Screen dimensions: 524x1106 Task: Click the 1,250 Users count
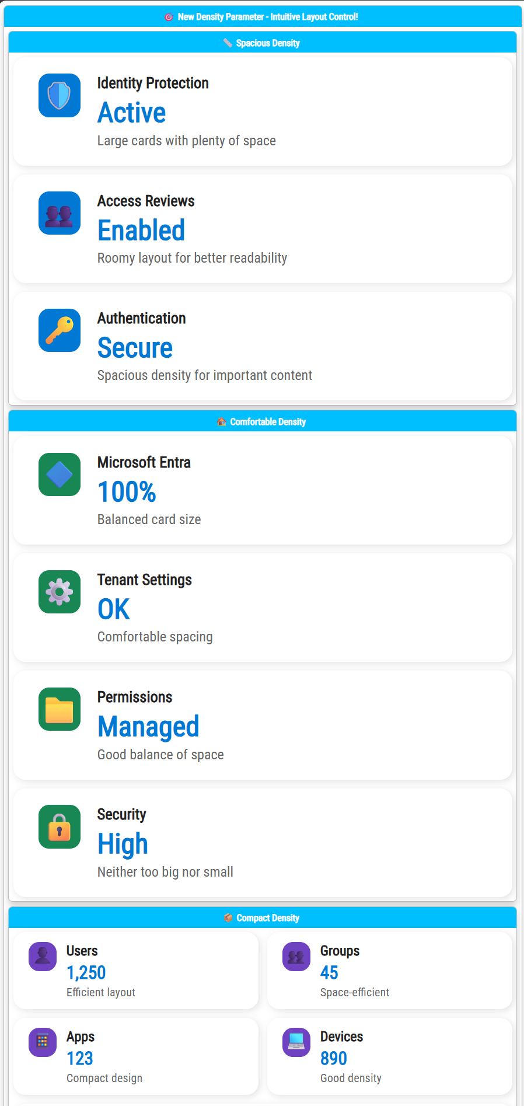pyautogui.click(x=86, y=972)
